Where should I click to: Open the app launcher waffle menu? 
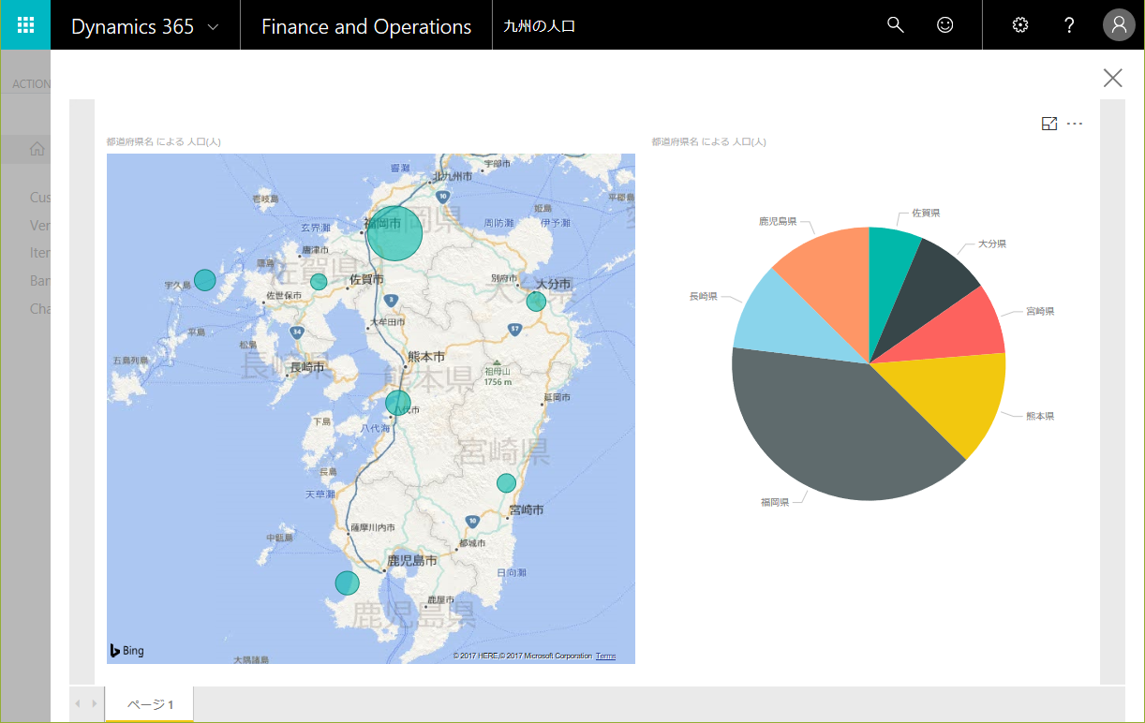coord(25,25)
